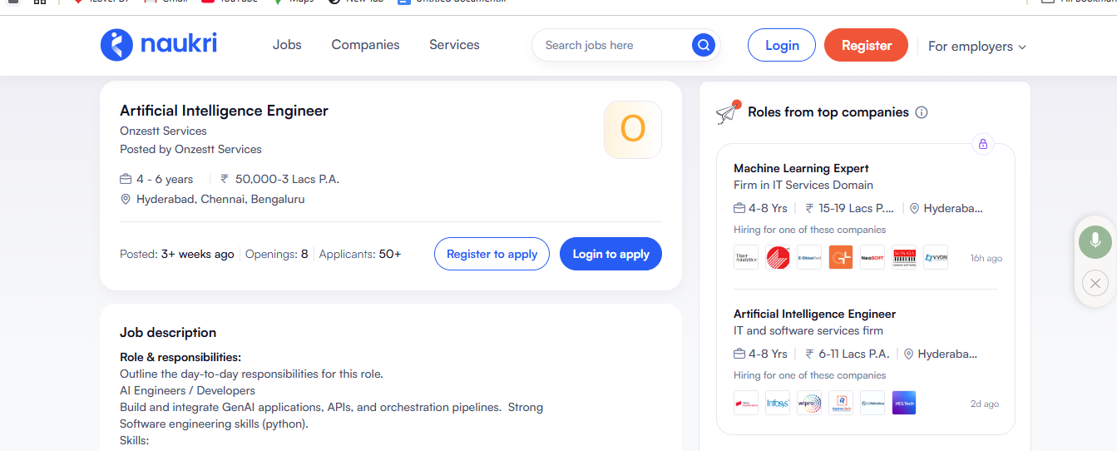Click the blue search magnifier icon
The image size is (1117, 451).
(x=703, y=45)
